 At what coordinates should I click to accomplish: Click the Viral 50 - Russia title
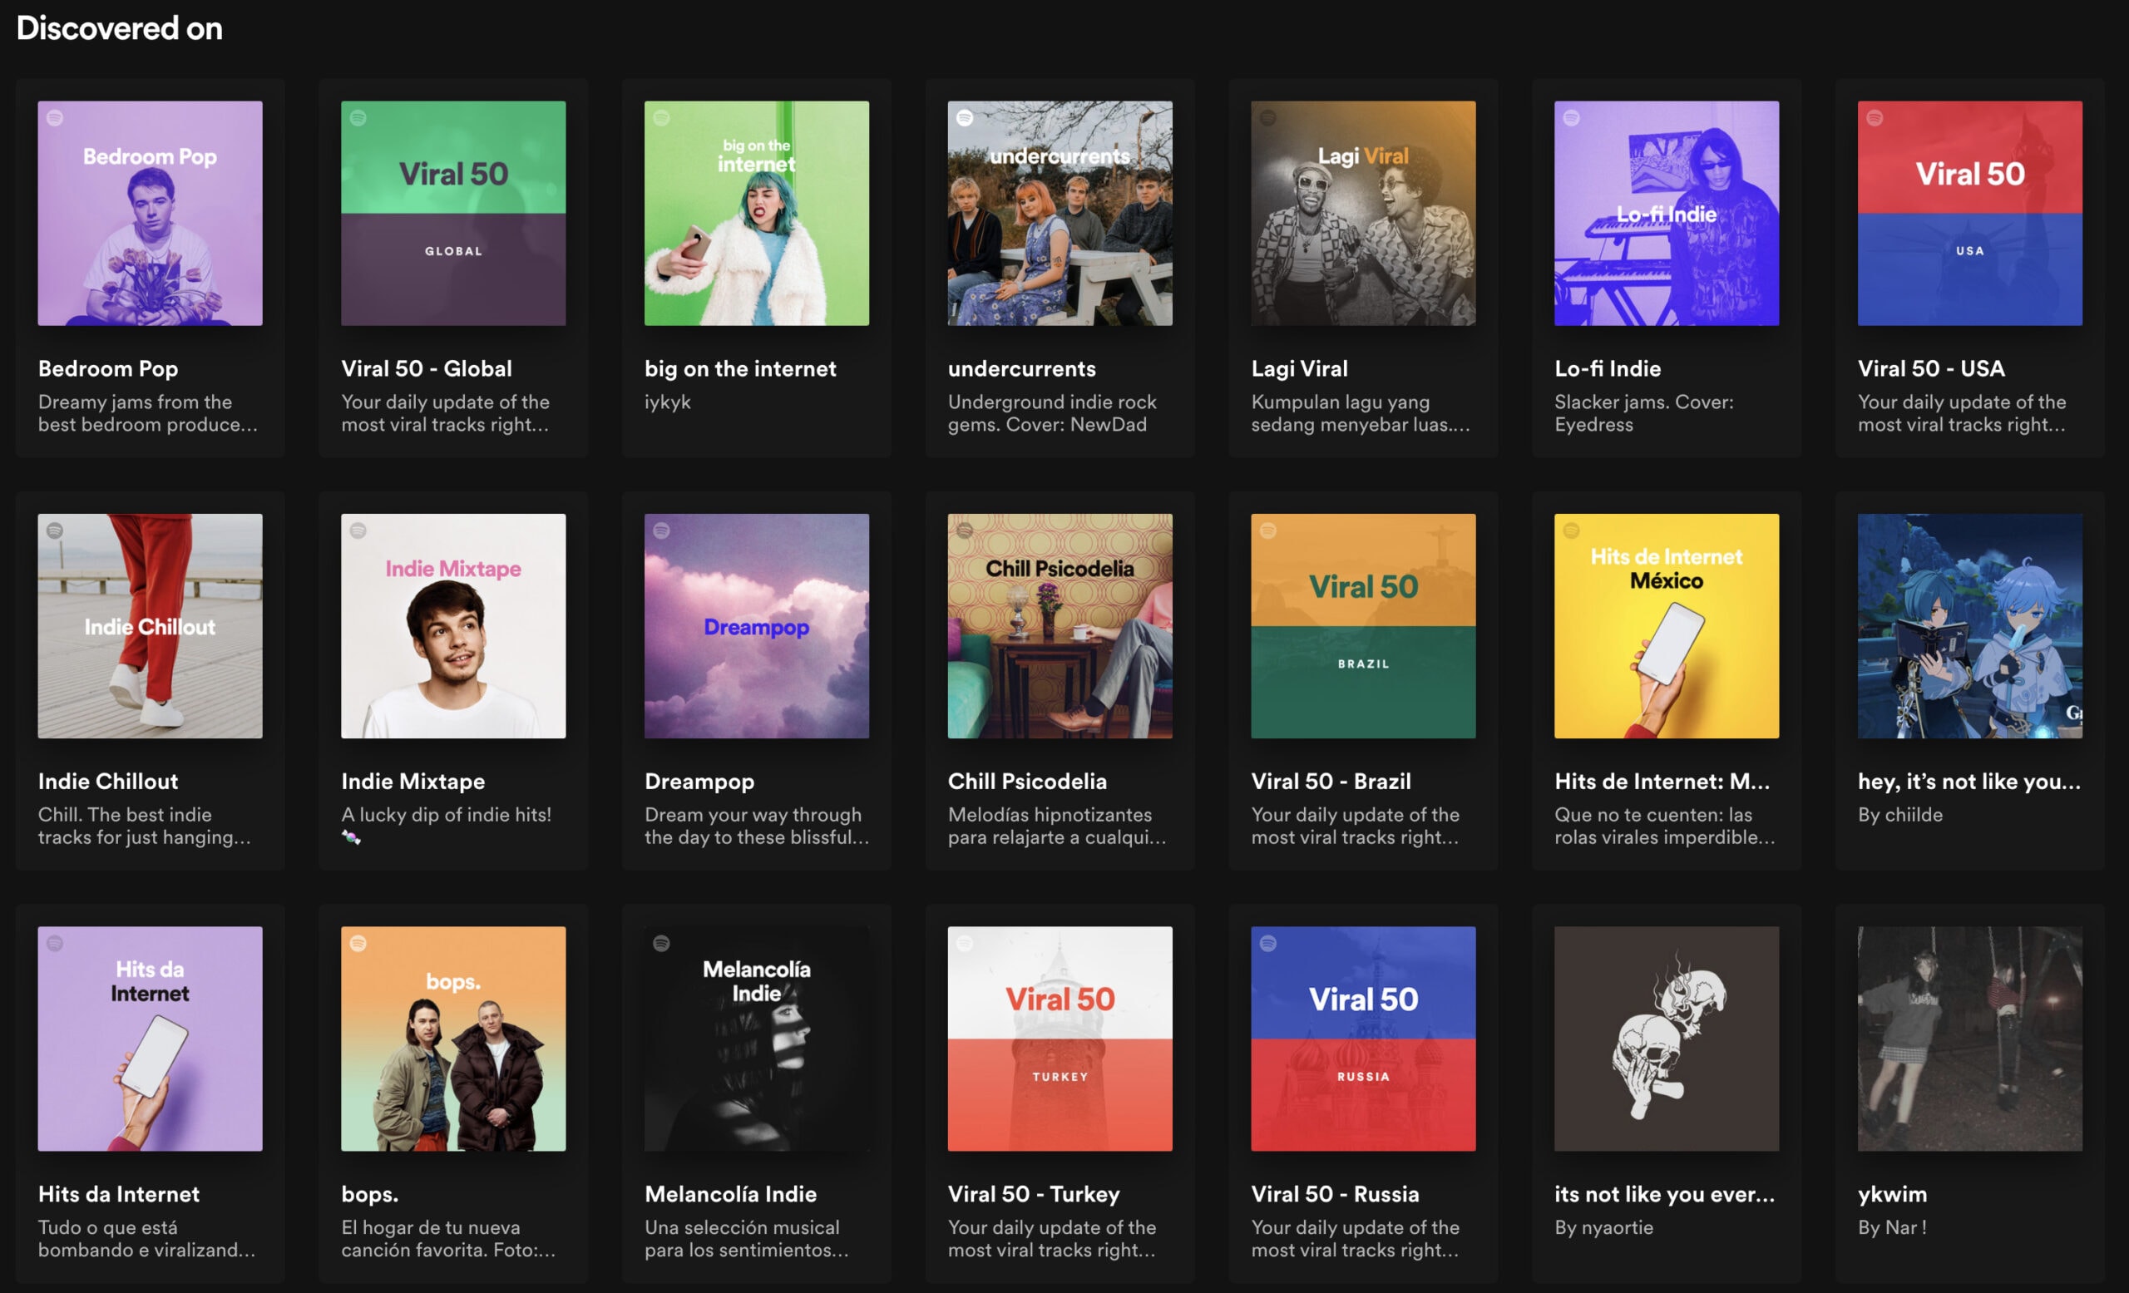pos(1336,1195)
